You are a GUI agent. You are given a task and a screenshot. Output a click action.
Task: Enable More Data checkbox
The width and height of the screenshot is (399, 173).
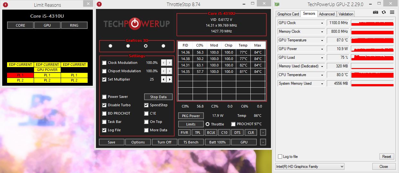[146, 130]
